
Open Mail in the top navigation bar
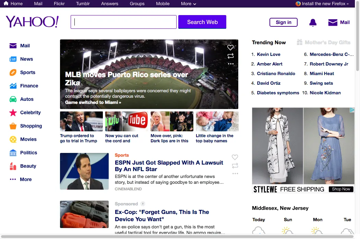[38, 4]
